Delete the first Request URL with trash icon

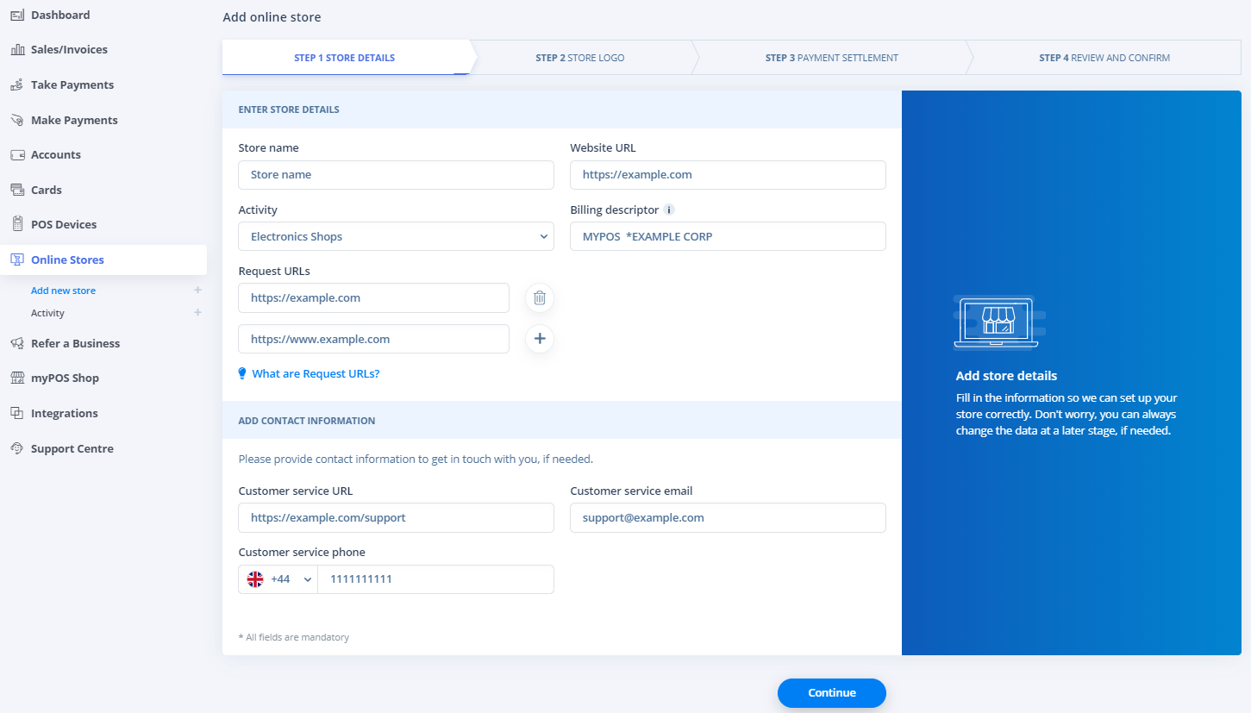[x=540, y=298]
